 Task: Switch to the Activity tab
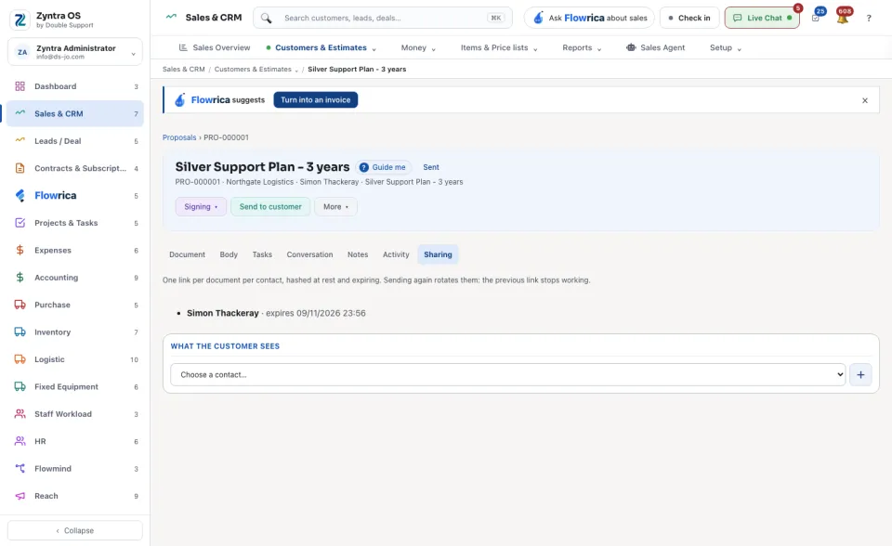tap(396, 254)
